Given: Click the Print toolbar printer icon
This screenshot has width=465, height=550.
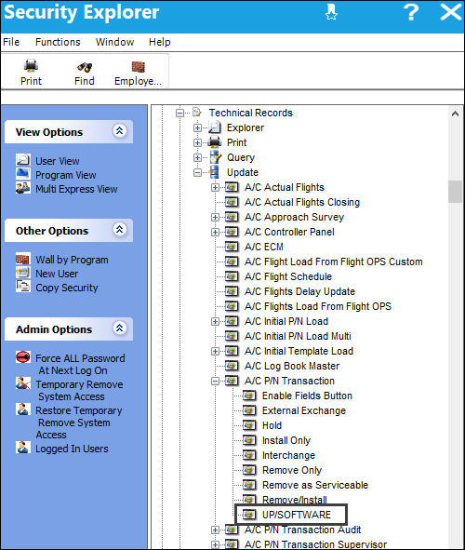Looking at the screenshot, I should [31, 65].
